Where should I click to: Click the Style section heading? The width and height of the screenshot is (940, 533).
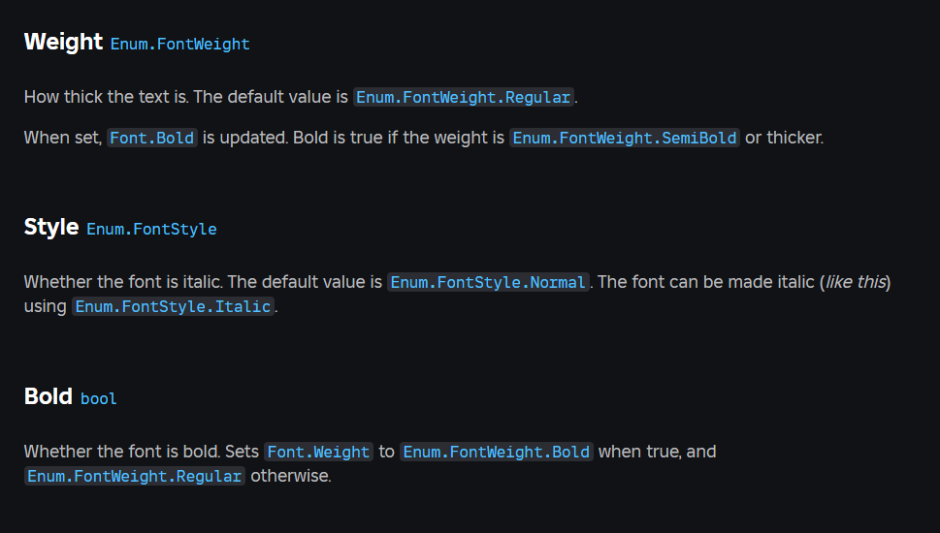51,228
